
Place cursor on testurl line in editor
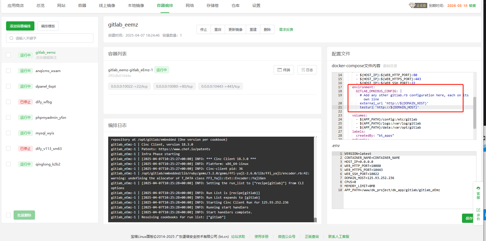(389, 107)
